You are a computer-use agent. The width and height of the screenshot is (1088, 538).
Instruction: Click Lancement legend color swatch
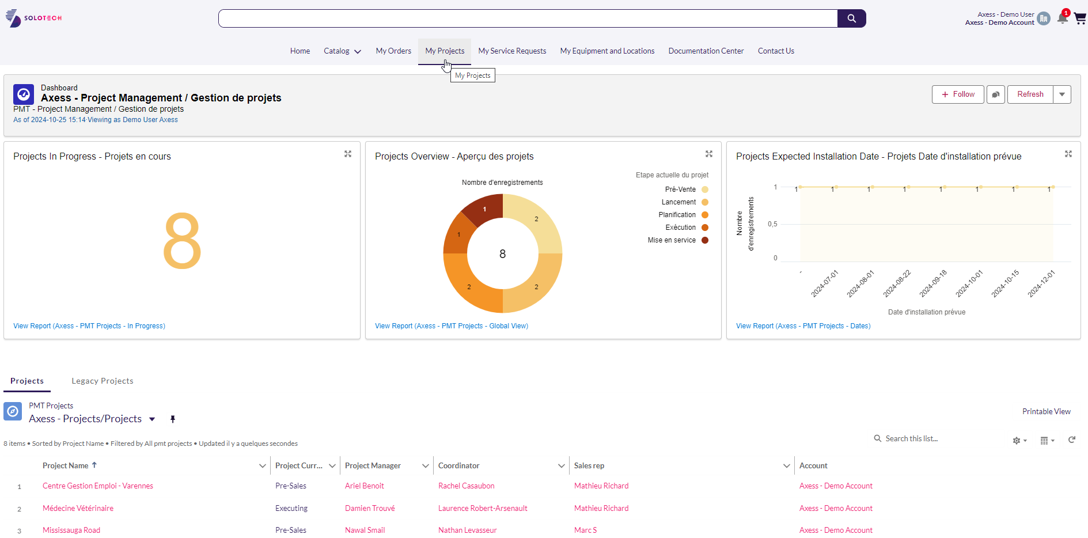click(705, 202)
